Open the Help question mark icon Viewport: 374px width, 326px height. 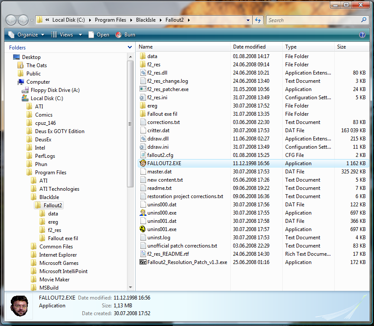(362, 35)
